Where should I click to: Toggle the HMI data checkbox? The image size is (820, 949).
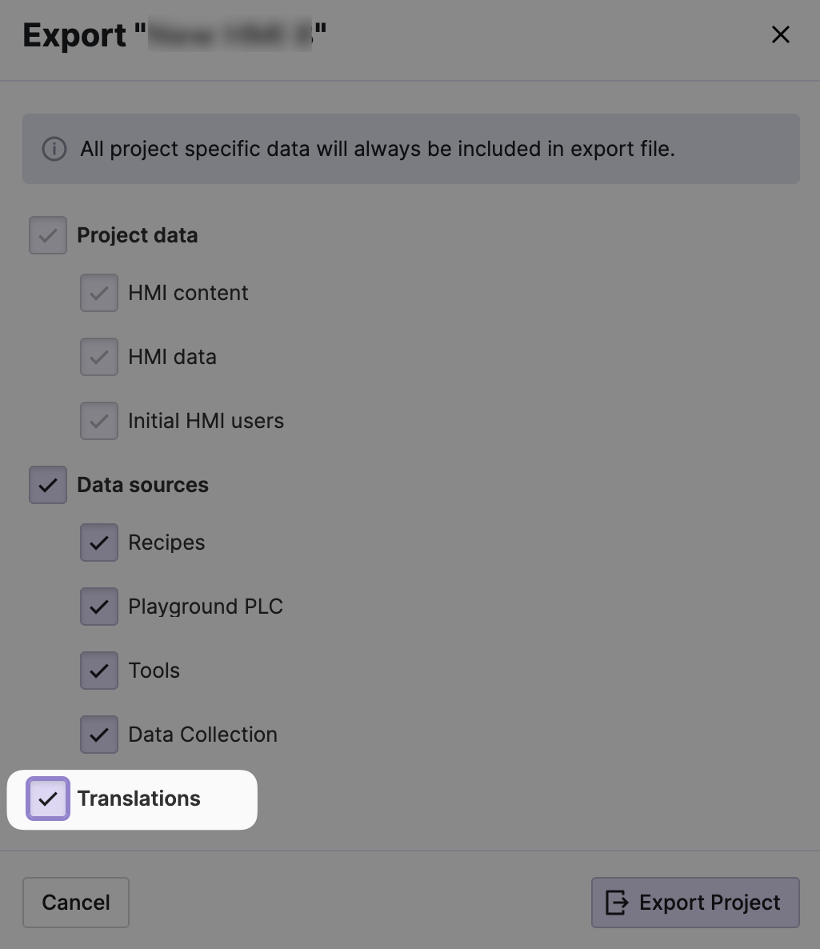(99, 357)
